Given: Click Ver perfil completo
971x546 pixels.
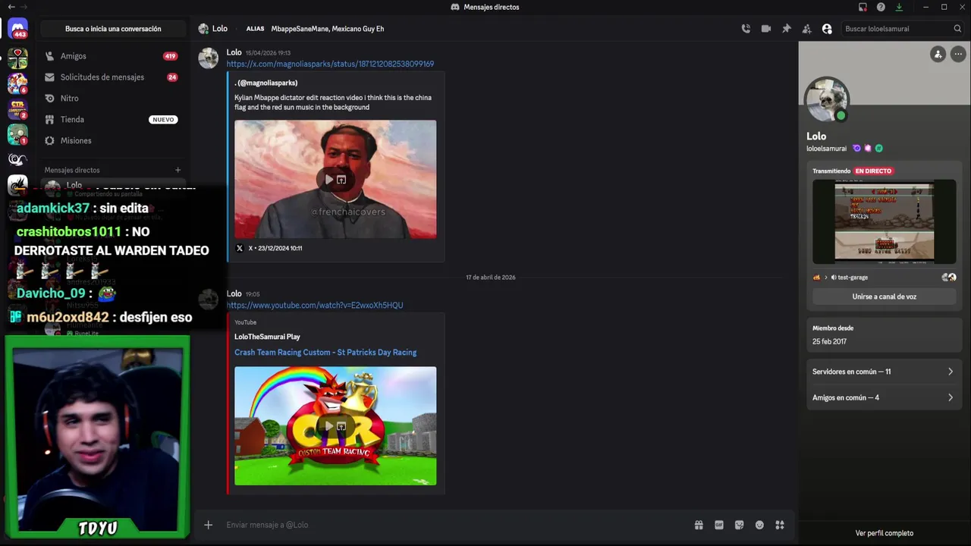Looking at the screenshot, I should click(884, 533).
